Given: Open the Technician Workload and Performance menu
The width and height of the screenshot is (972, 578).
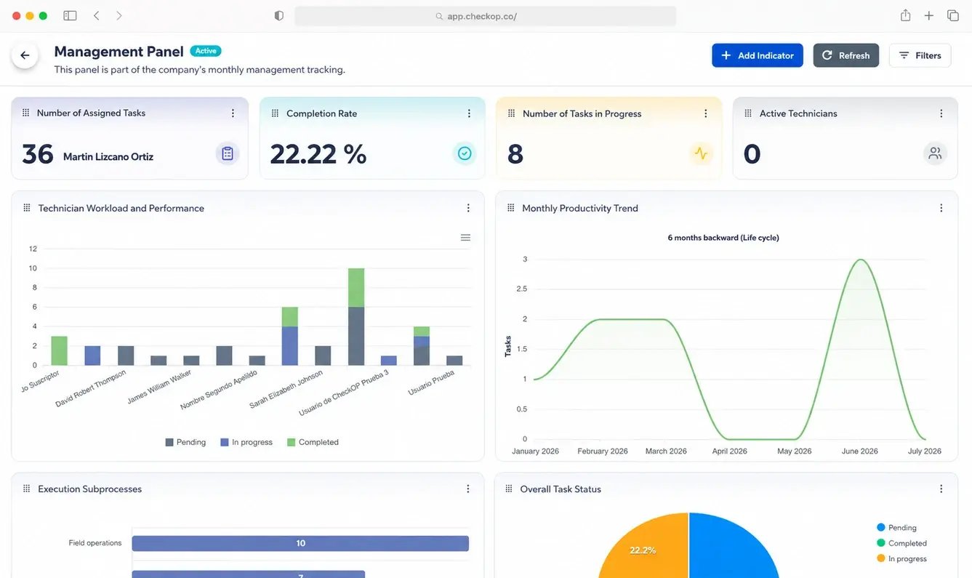Looking at the screenshot, I should (x=468, y=208).
